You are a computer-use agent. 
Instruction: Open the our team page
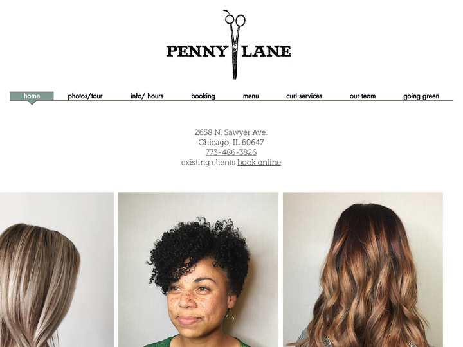pos(363,96)
